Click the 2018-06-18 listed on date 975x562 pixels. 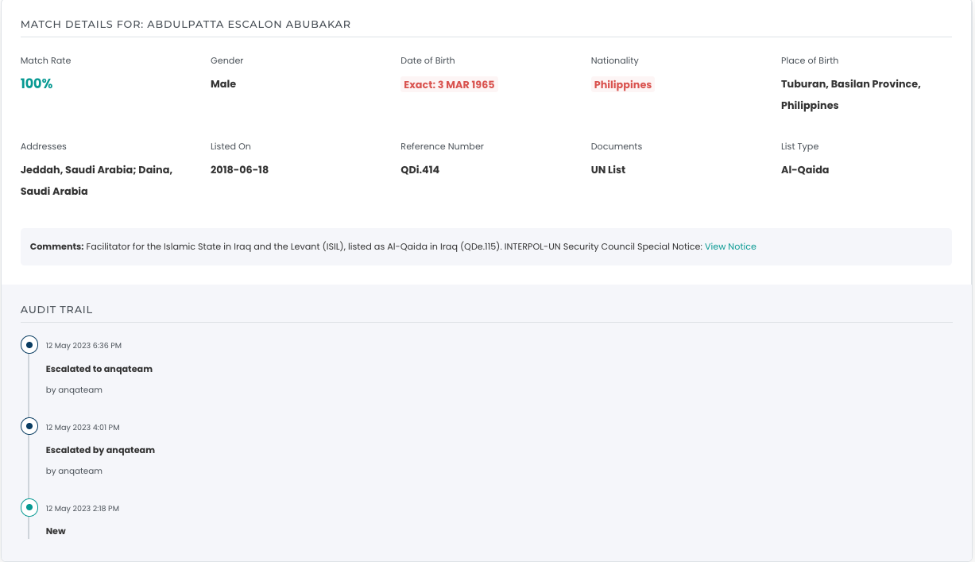coord(239,170)
